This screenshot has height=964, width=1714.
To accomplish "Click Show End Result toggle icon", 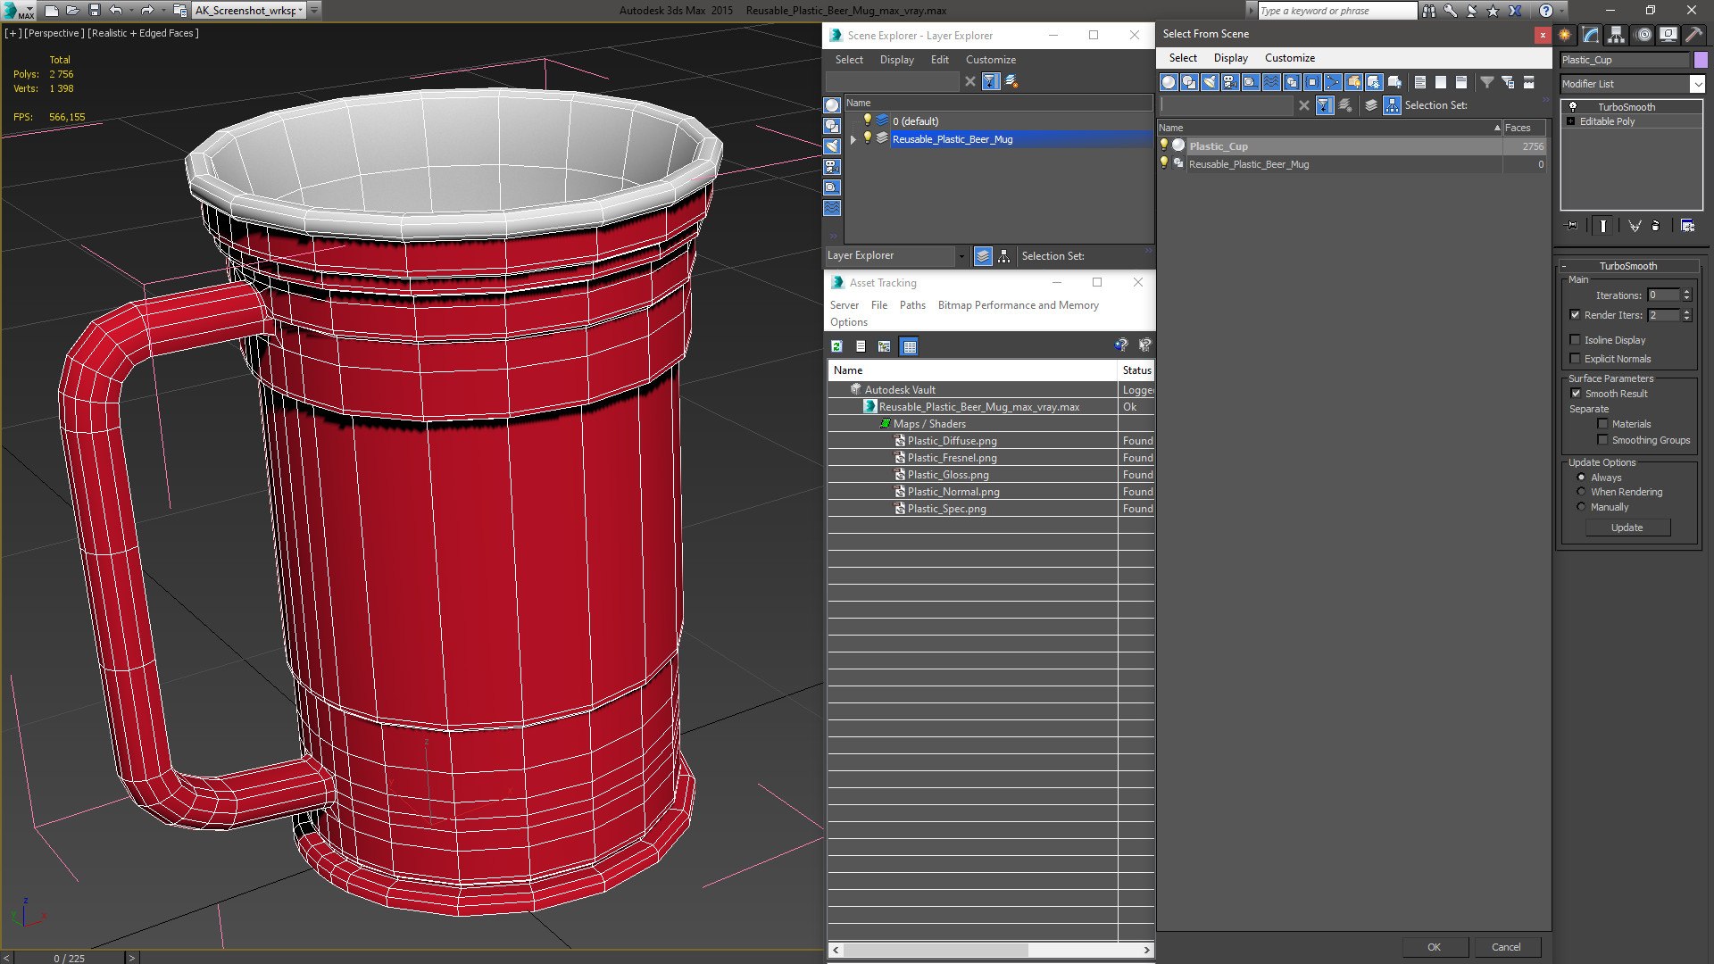I will pos(1603,226).
